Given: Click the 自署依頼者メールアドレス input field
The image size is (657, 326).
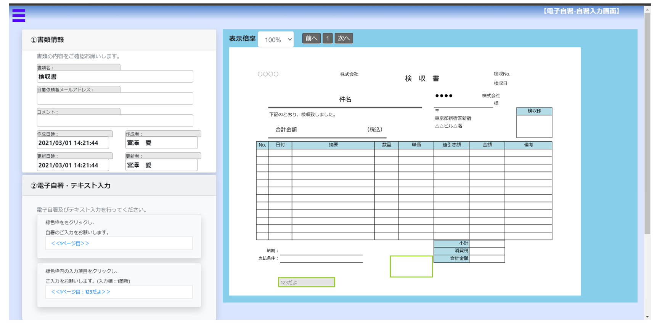Looking at the screenshot, I should (x=115, y=98).
